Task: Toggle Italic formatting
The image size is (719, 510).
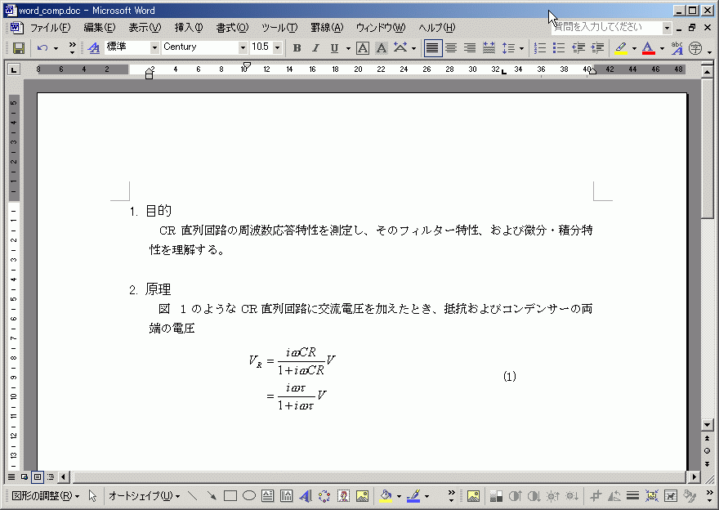Action: pos(315,48)
